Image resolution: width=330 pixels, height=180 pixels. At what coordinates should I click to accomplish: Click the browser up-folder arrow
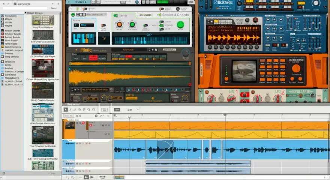coord(58,4)
